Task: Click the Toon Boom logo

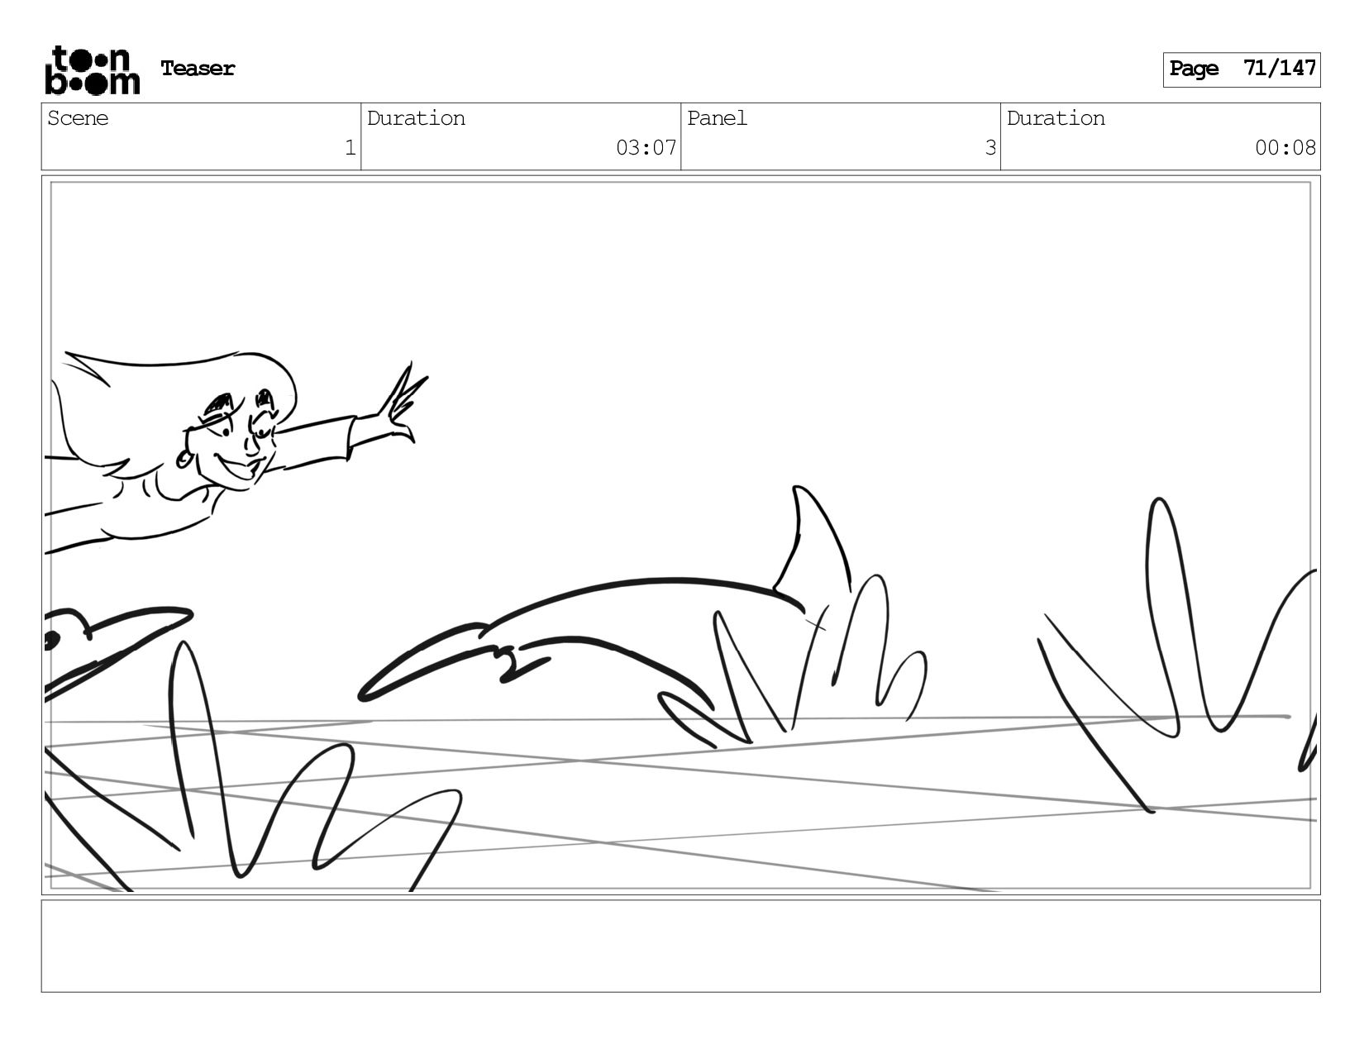Action: 92,70
